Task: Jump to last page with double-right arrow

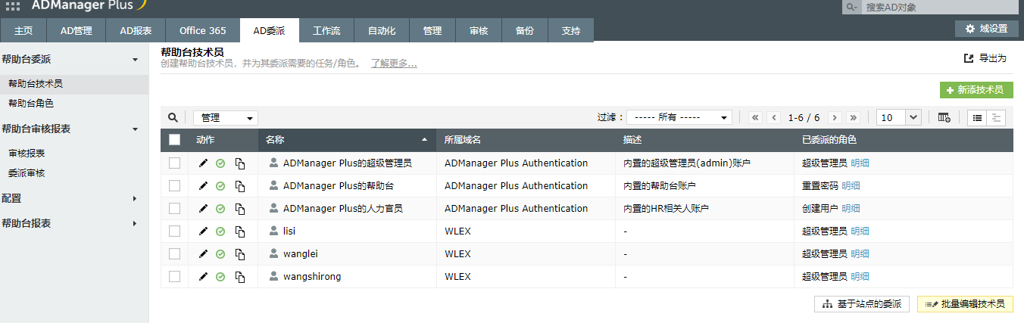Action: pos(854,117)
